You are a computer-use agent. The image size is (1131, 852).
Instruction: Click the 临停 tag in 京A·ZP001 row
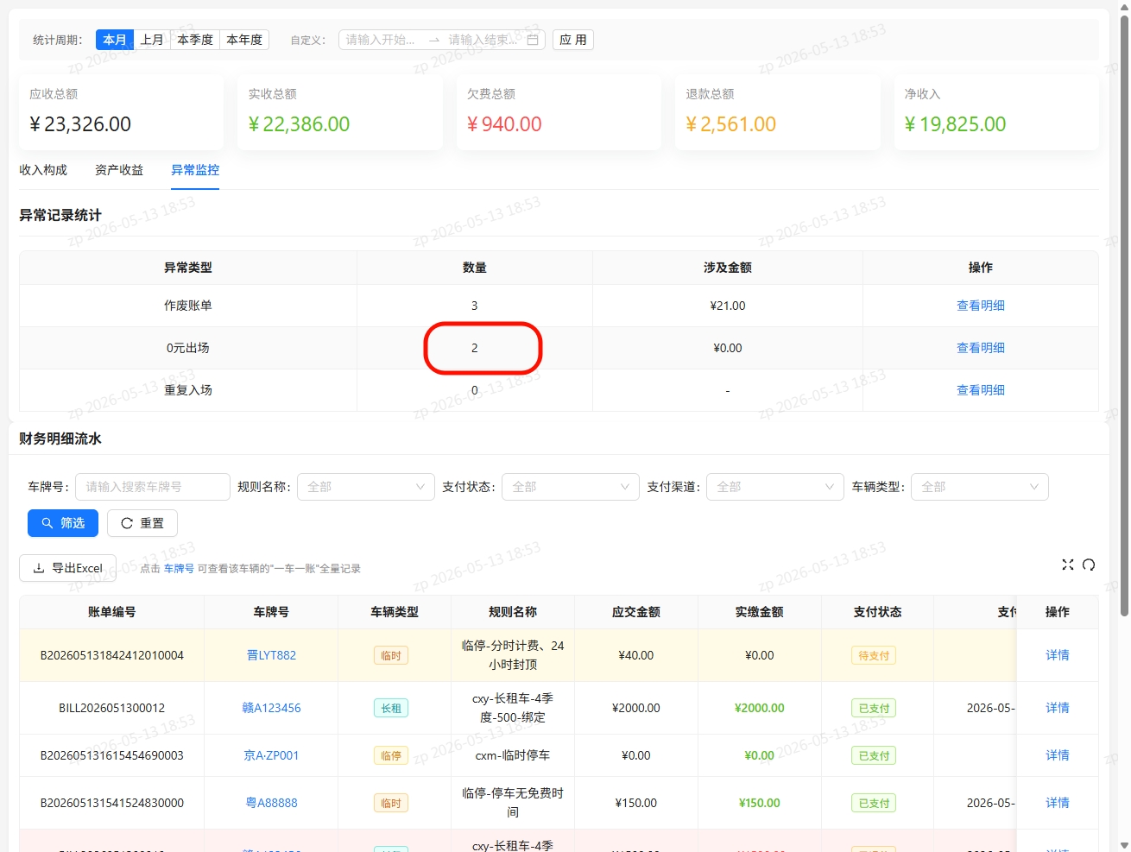pyautogui.click(x=391, y=755)
